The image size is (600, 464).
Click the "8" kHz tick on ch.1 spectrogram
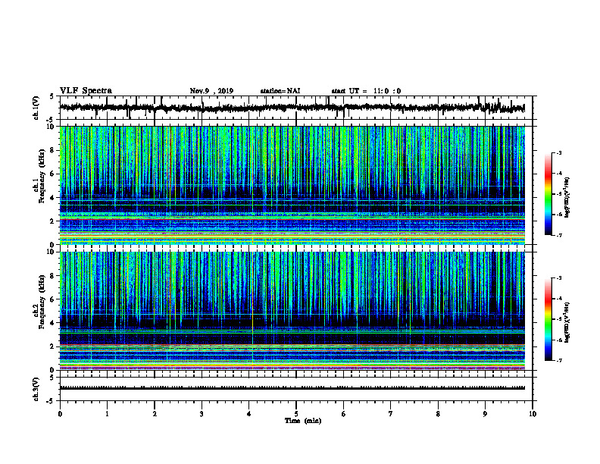coord(53,150)
